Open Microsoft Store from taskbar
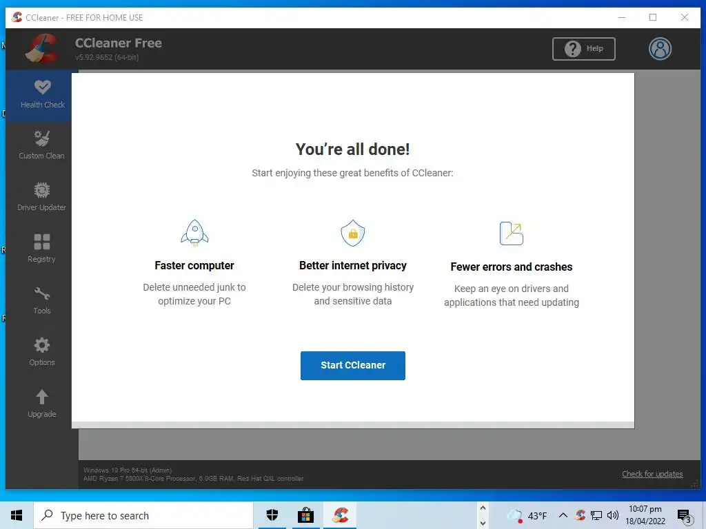The width and height of the screenshot is (706, 529). click(305, 515)
